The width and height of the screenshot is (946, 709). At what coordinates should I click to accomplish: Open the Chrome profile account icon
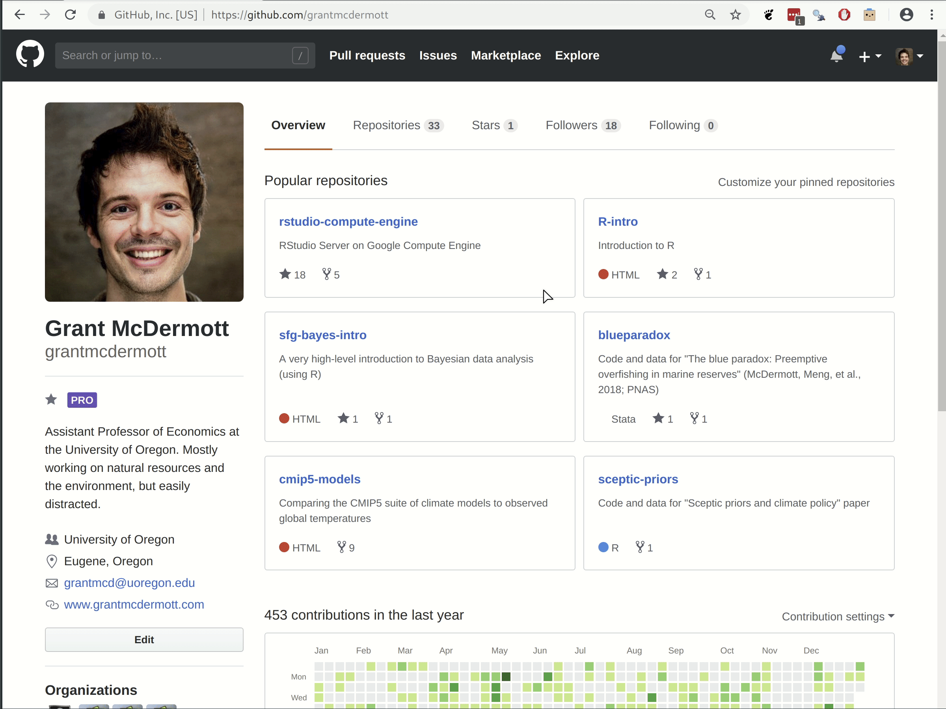click(x=906, y=15)
